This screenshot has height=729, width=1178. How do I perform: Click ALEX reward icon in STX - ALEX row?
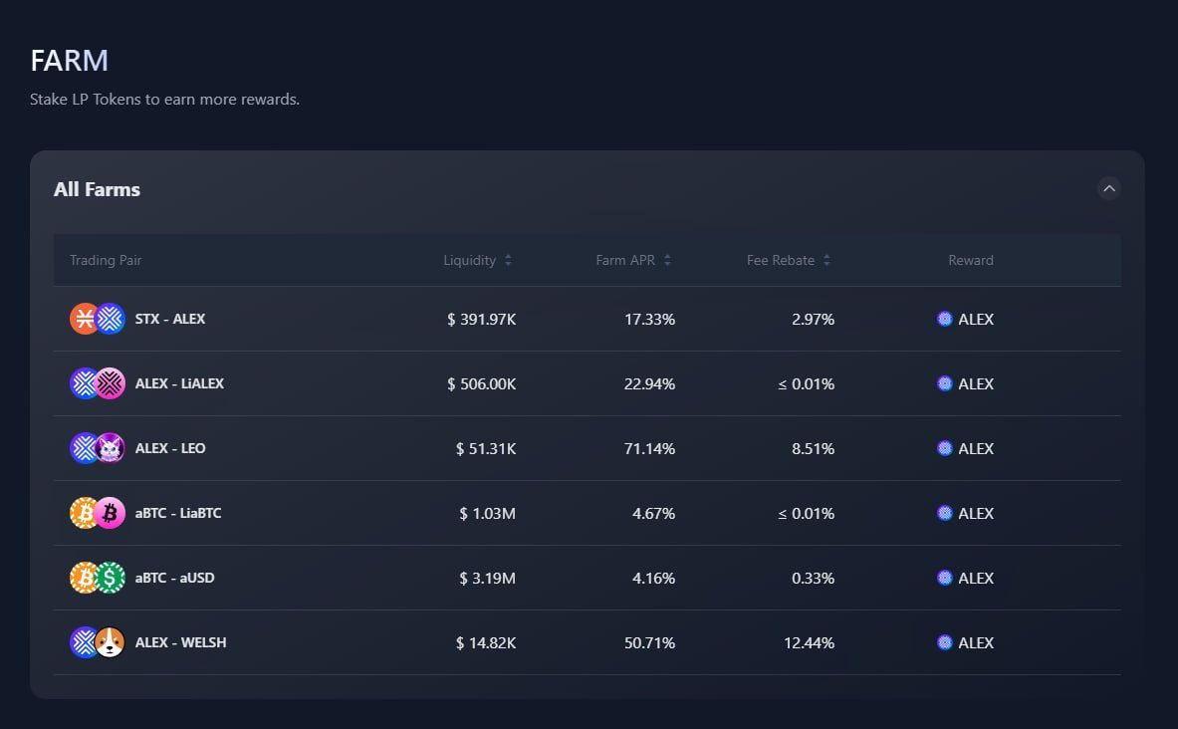945,319
